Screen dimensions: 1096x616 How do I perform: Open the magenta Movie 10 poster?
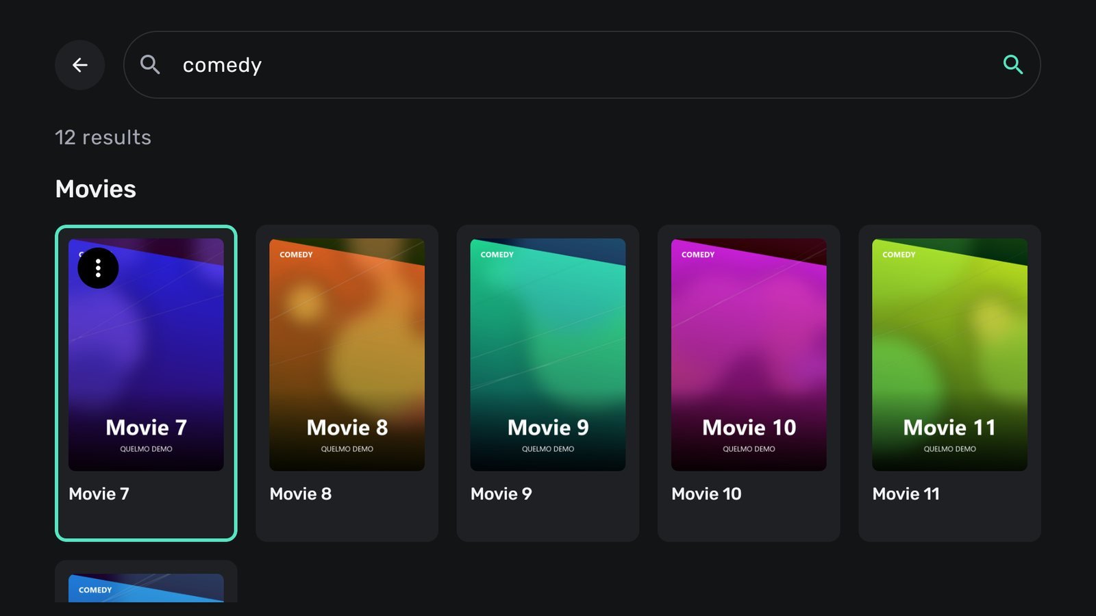point(749,355)
